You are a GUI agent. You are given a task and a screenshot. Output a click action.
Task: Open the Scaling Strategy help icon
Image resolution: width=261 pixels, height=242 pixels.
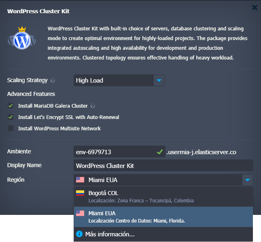pyautogui.click(x=53, y=81)
